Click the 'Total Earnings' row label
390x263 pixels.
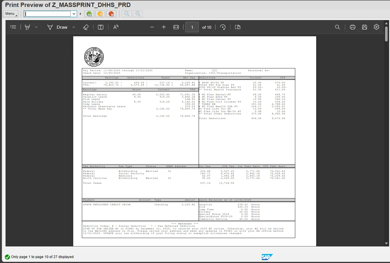[x=95, y=116]
